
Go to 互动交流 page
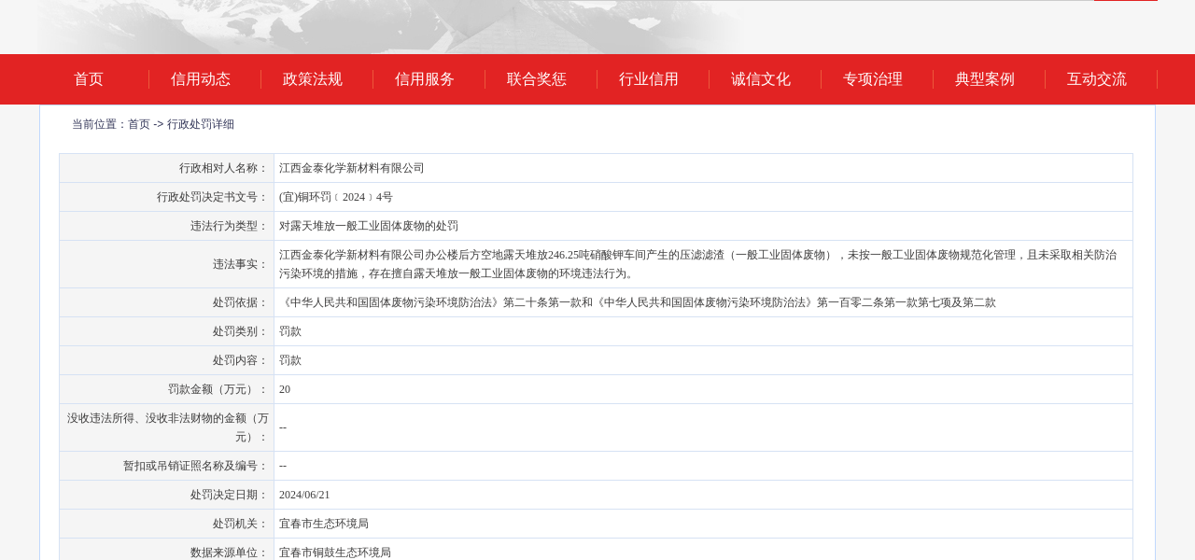coord(1097,79)
